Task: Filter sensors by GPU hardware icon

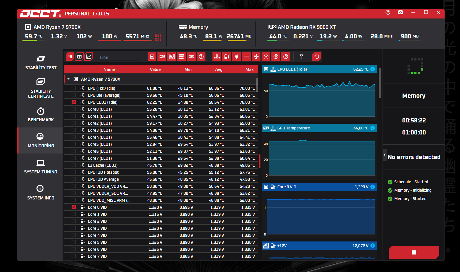Action: [x=162, y=57]
